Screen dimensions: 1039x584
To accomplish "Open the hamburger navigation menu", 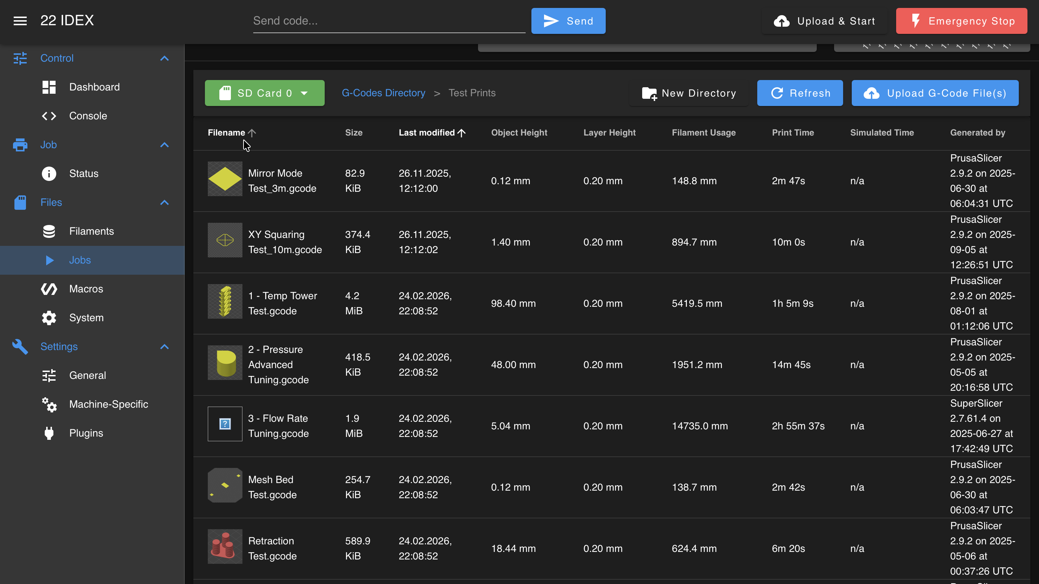I will point(20,21).
